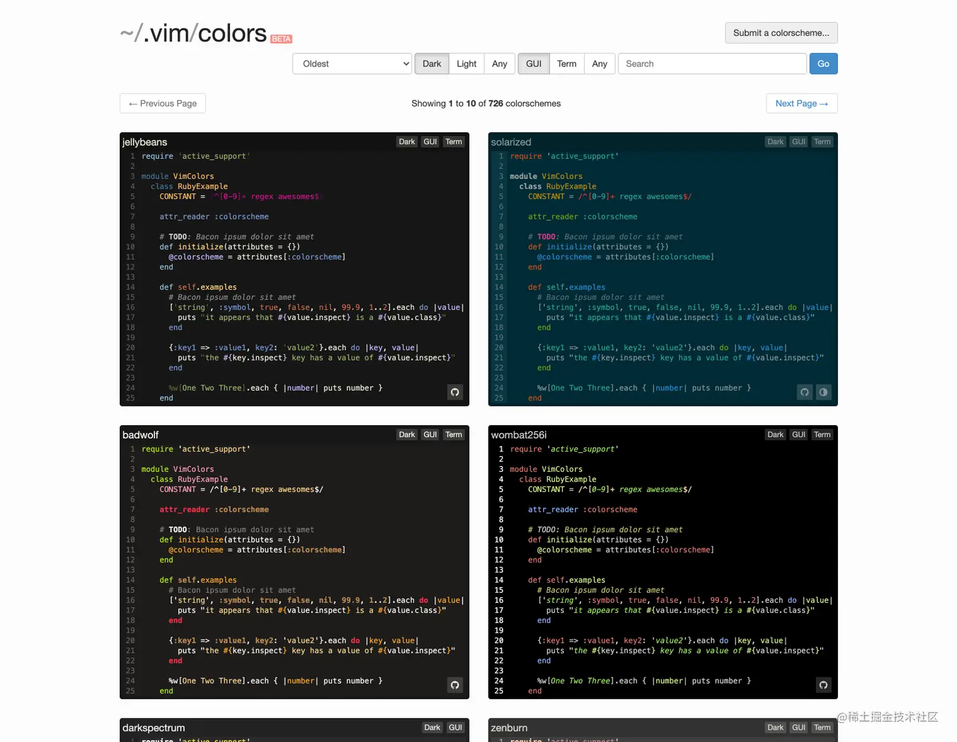Go to Previous Page
957x742 pixels.
click(163, 104)
